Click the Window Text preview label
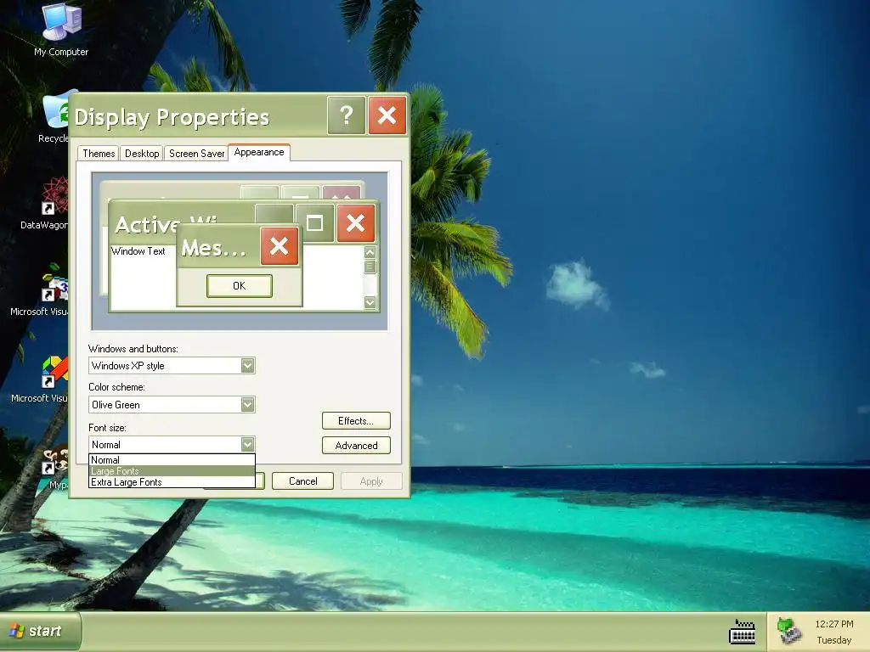The height and width of the screenshot is (652, 870). (138, 251)
